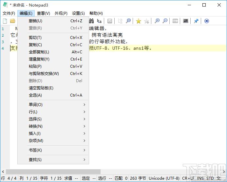Open the 设置(S) menu
Image resolution: width=227 pixels, height=182 pixels.
click(78, 13)
